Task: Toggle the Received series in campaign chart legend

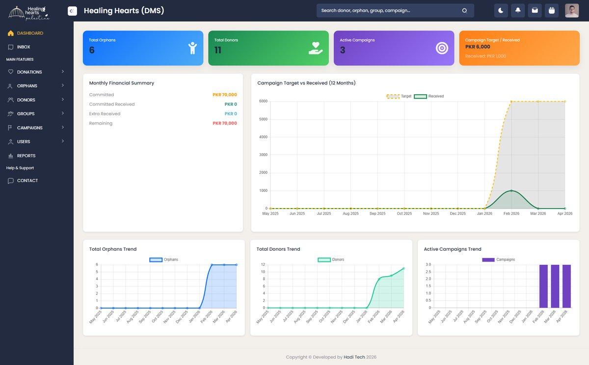Action: click(429, 96)
